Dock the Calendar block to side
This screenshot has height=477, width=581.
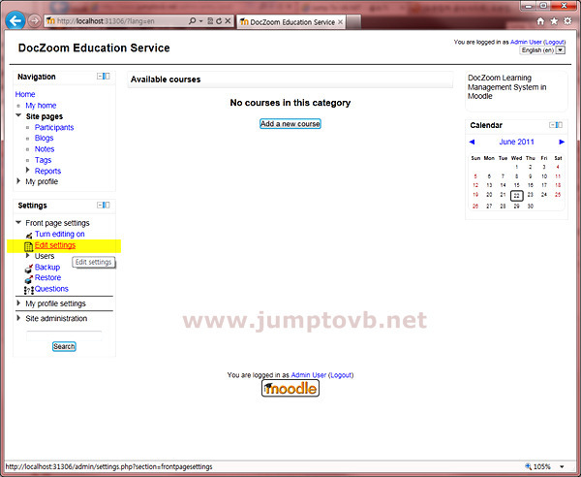559,125
